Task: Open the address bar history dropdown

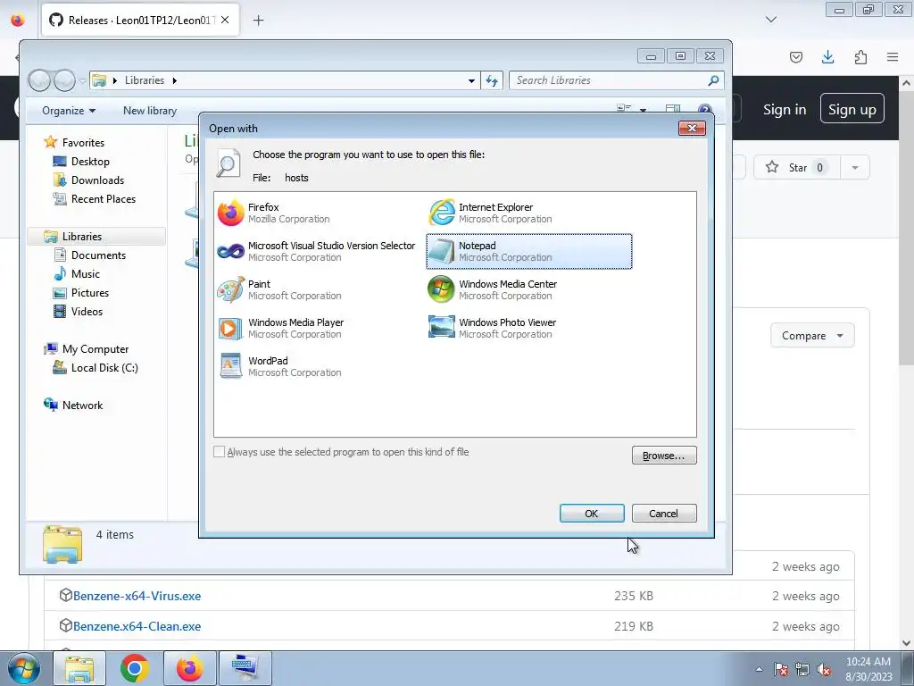Action: click(x=471, y=80)
